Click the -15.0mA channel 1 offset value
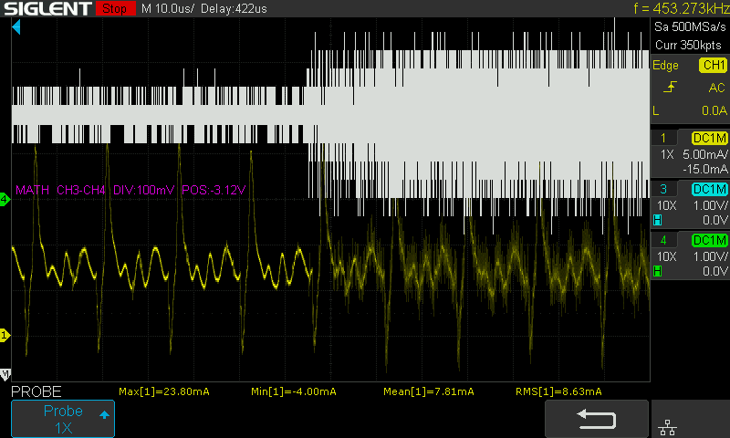The height and width of the screenshot is (438, 730). click(x=705, y=169)
